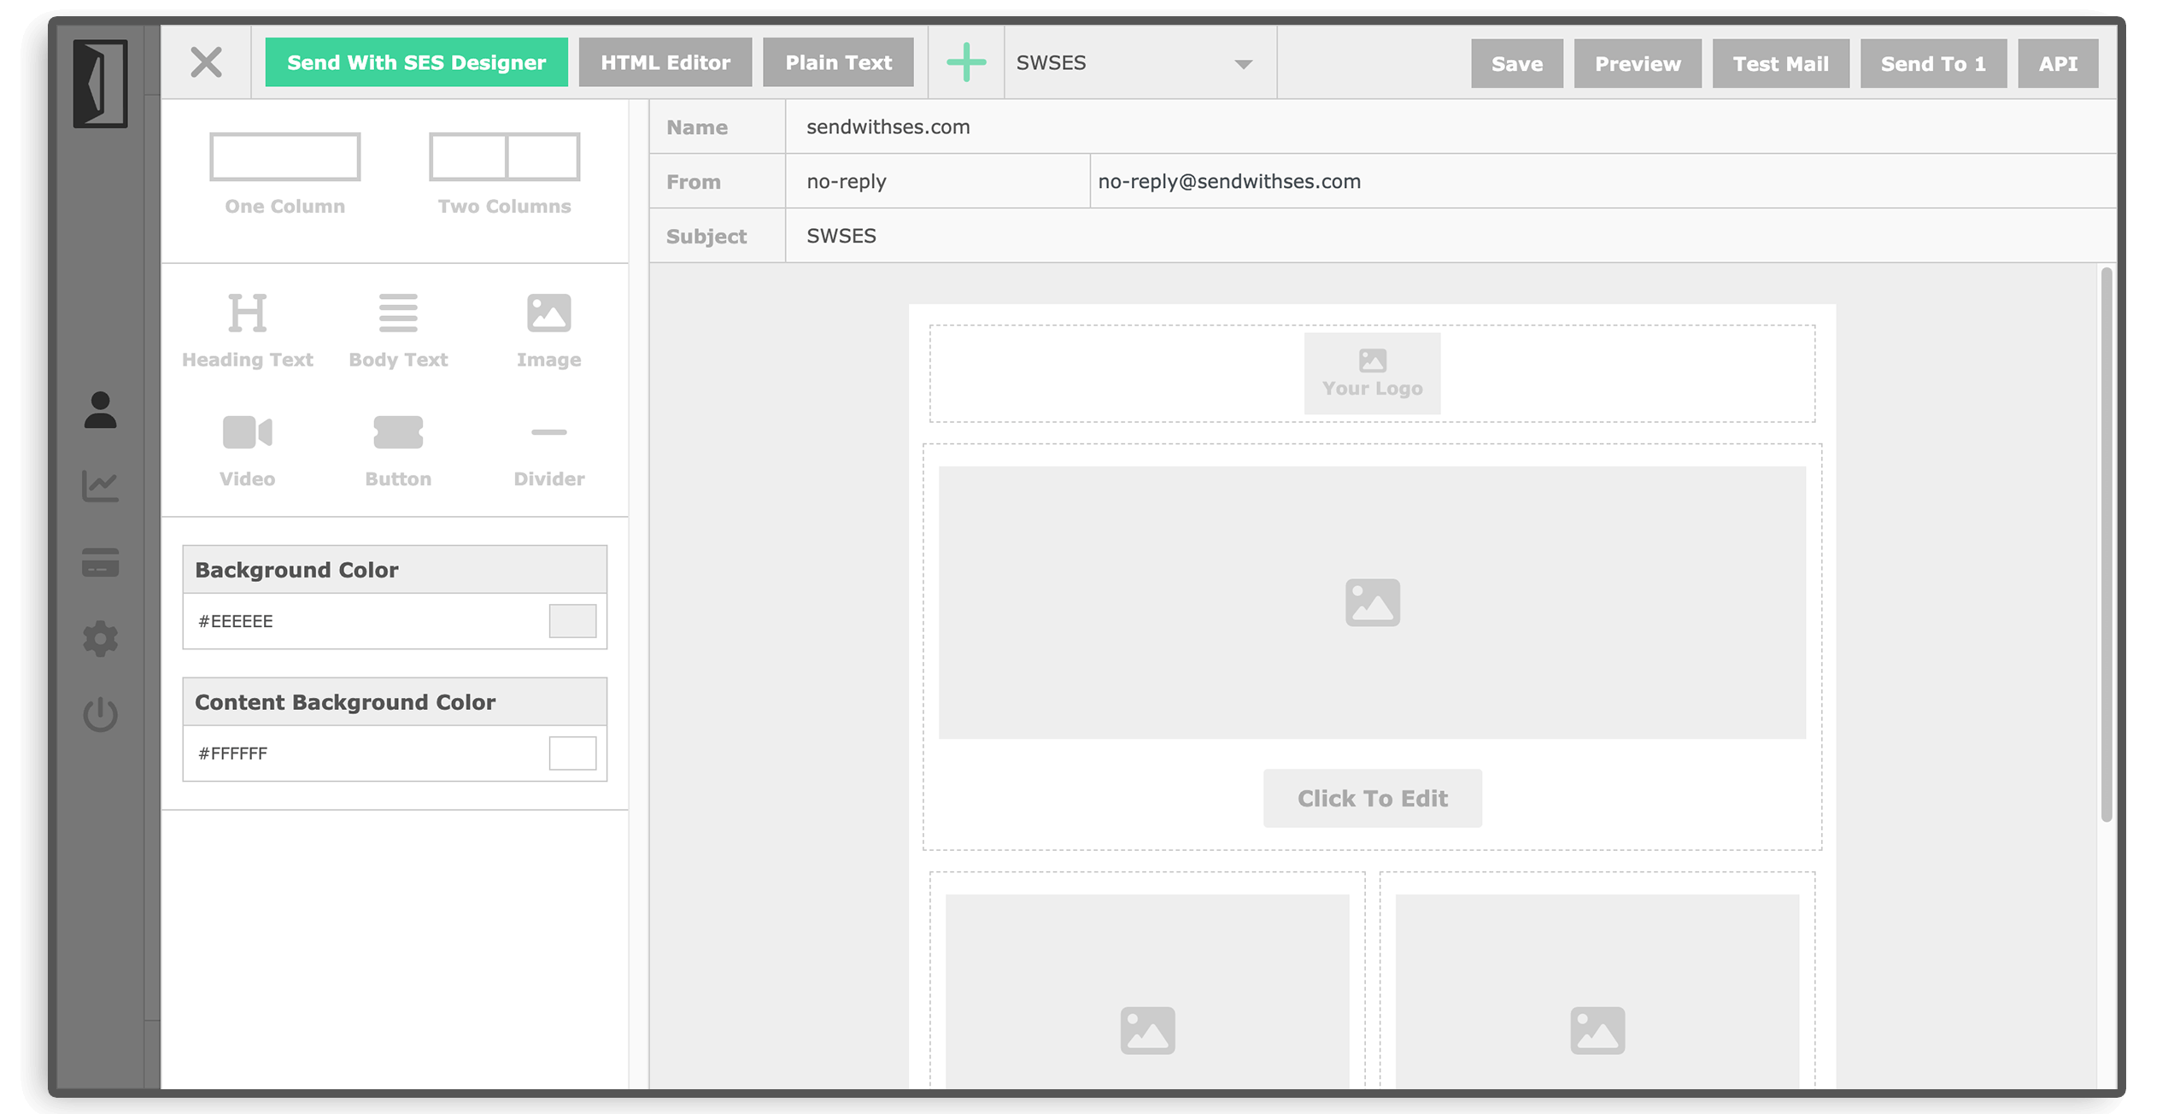Image resolution: width=2174 pixels, height=1114 pixels.
Task: Open the settings gear icon in sidebar
Action: pos(100,638)
